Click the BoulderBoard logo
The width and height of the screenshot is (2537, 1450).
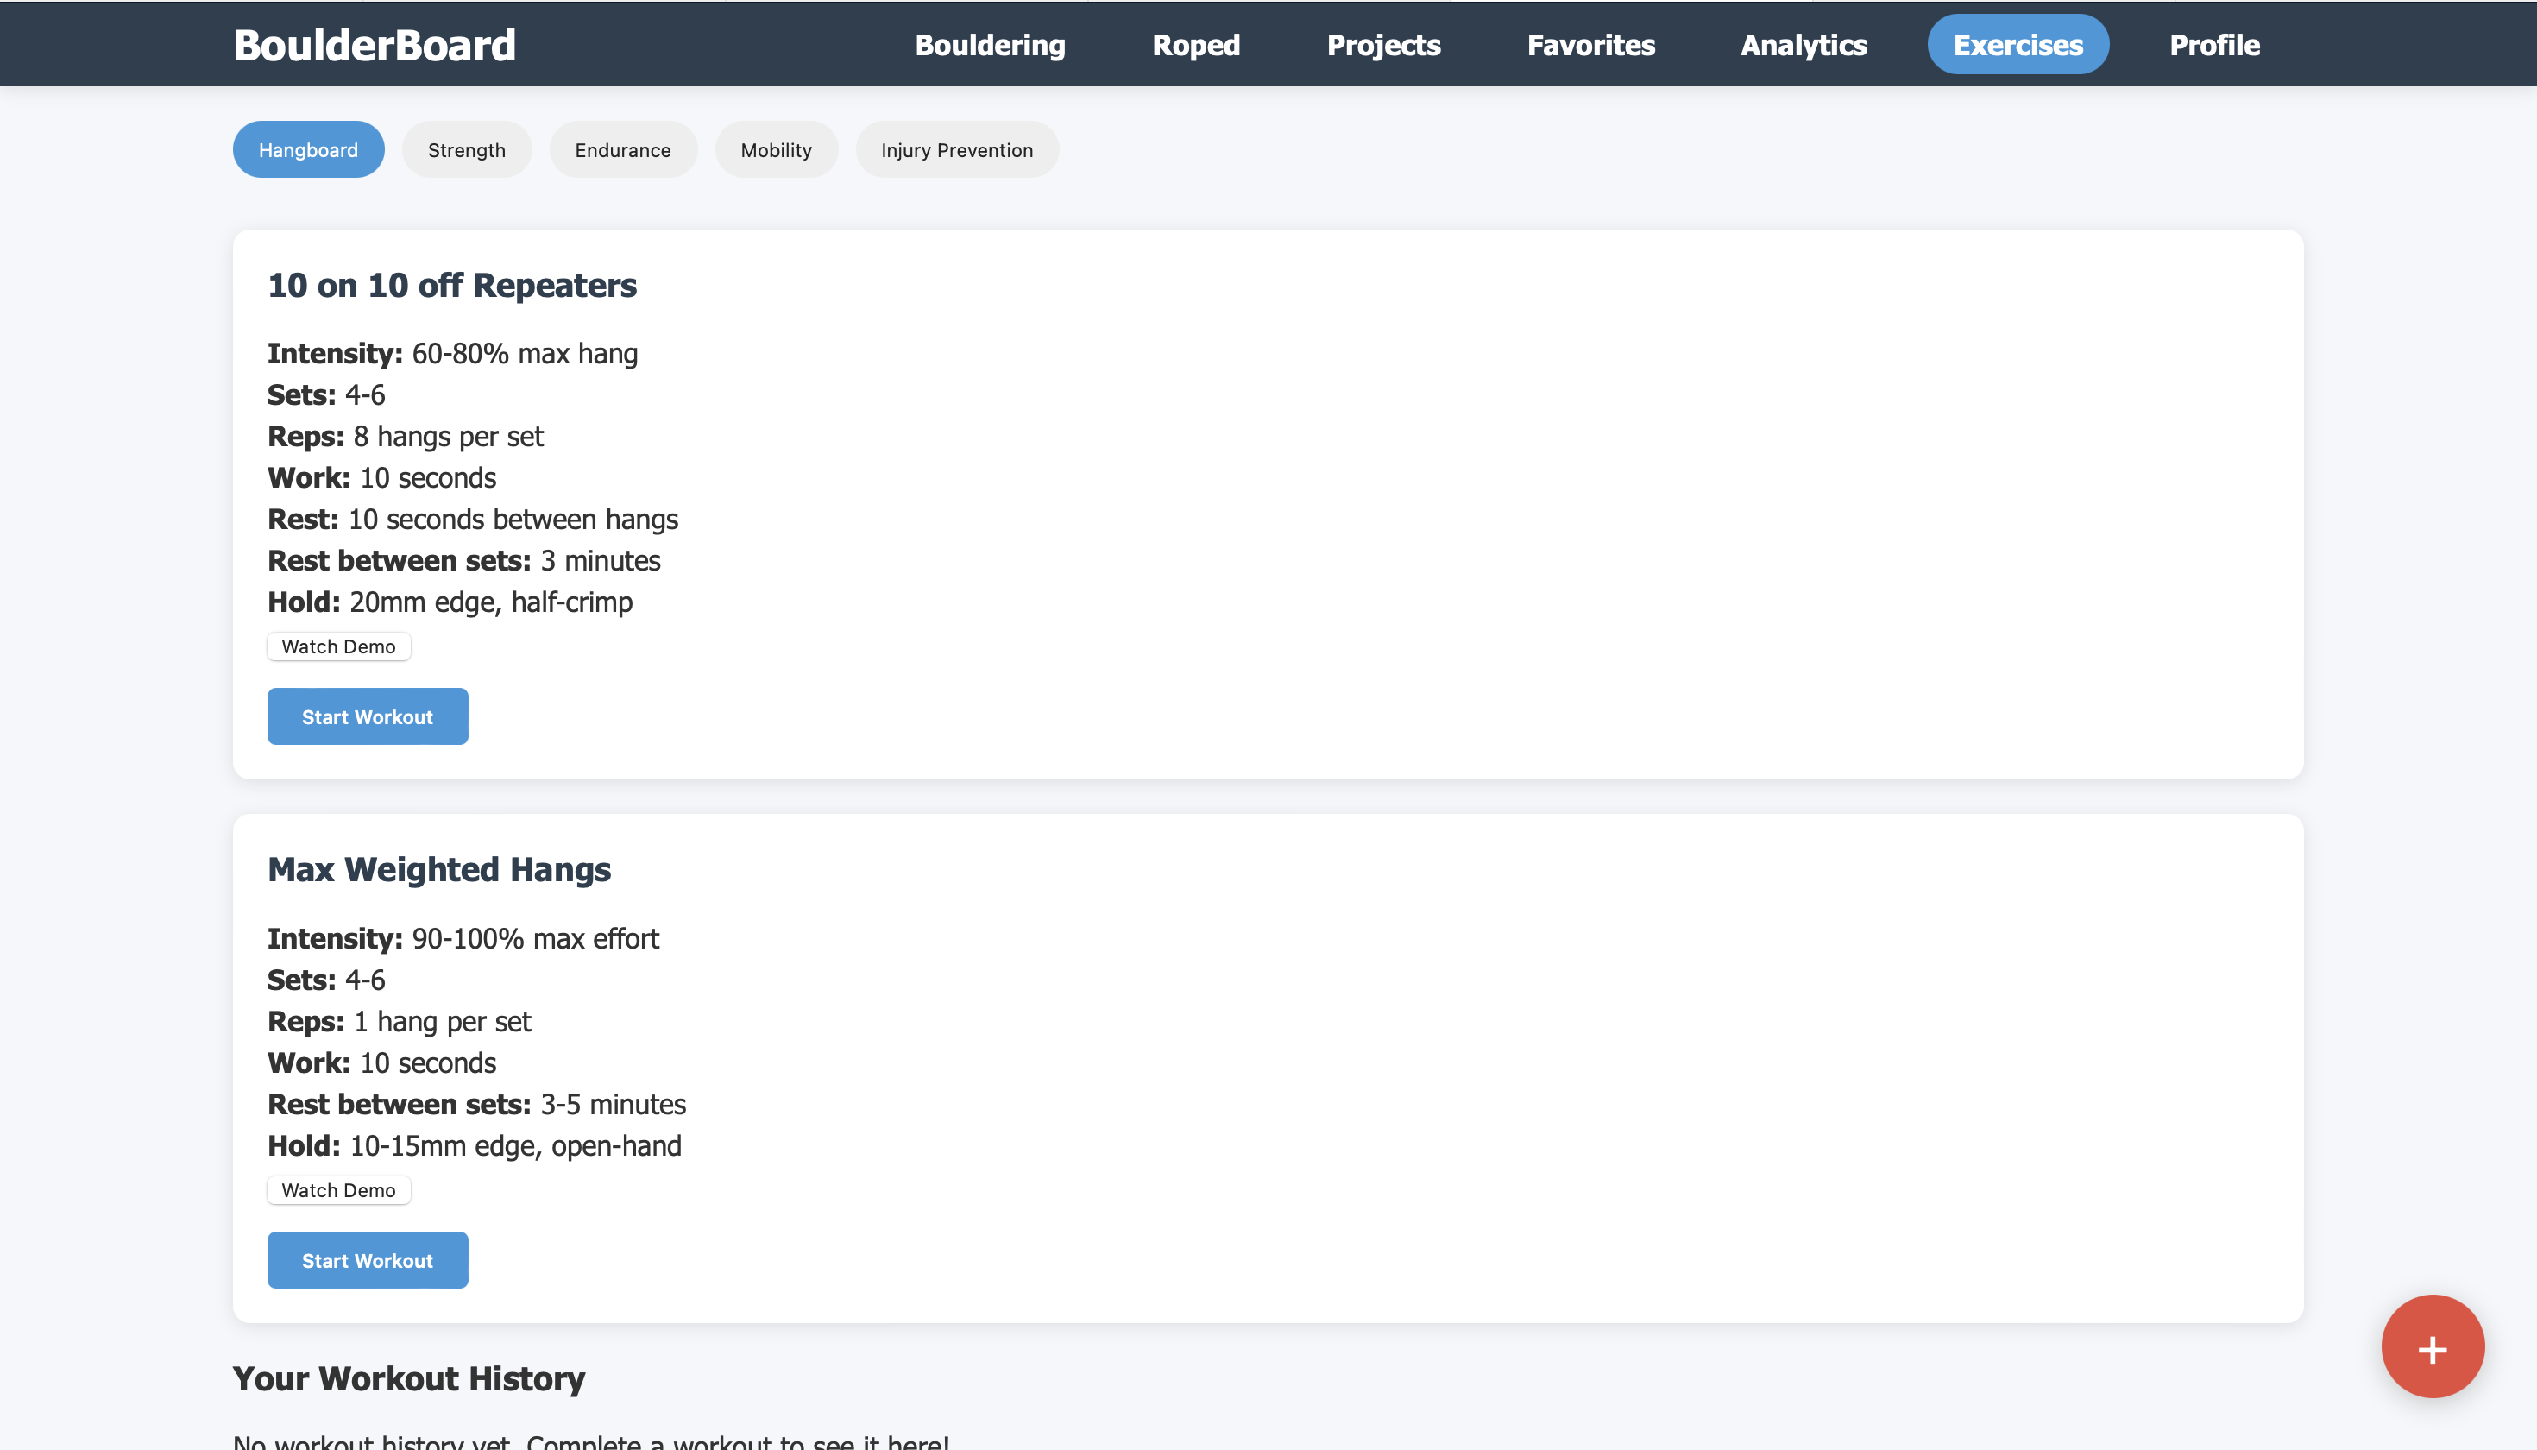(x=375, y=45)
